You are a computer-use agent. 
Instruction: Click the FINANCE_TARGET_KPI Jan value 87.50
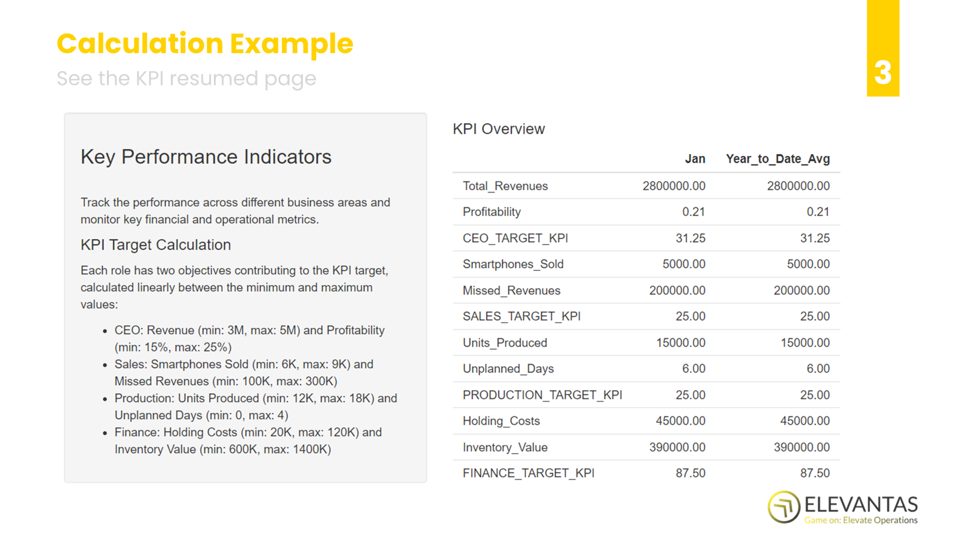pos(690,473)
